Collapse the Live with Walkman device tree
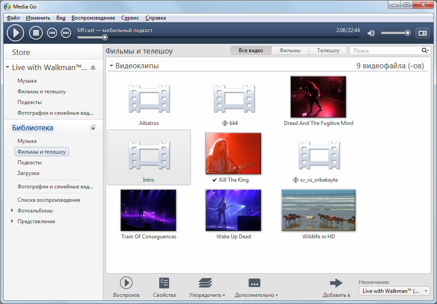 coord(8,67)
